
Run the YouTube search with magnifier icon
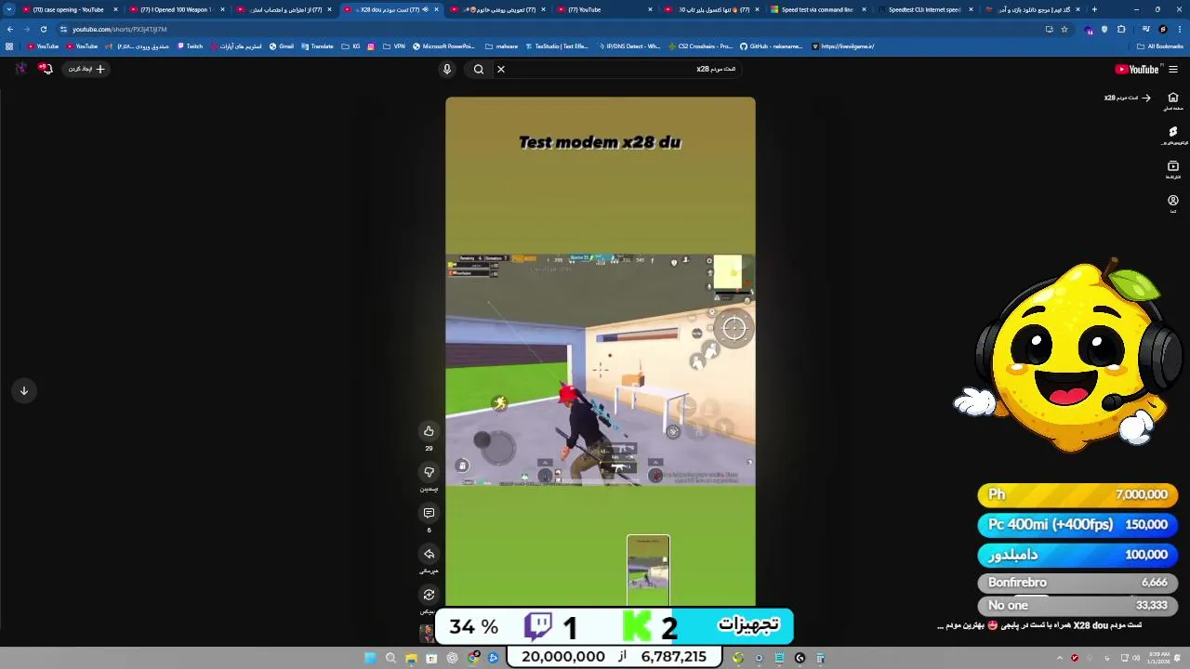(x=479, y=69)
